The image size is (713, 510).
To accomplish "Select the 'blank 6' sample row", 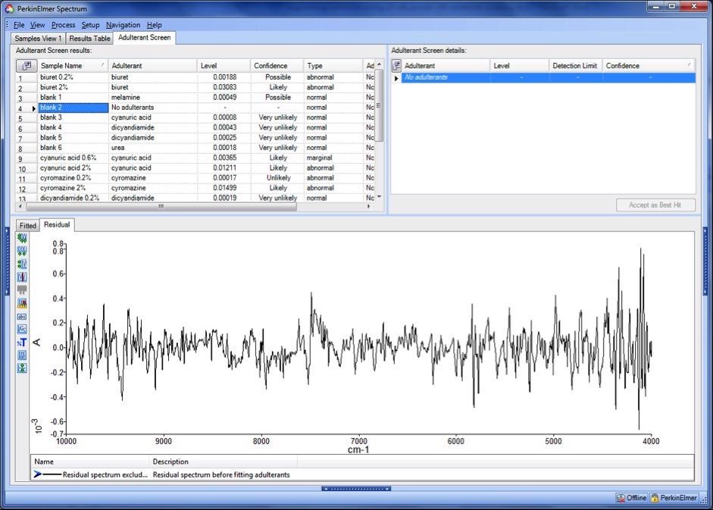I will pyautogui.click(x=195, y=148).
